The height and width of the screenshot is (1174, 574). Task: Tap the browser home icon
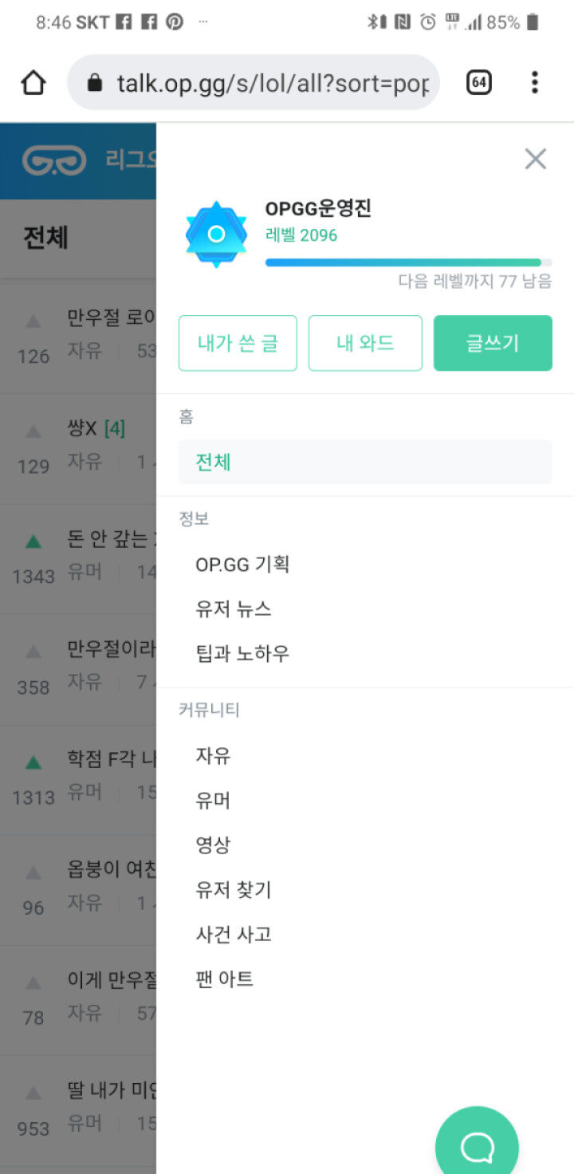pos(33,83)
